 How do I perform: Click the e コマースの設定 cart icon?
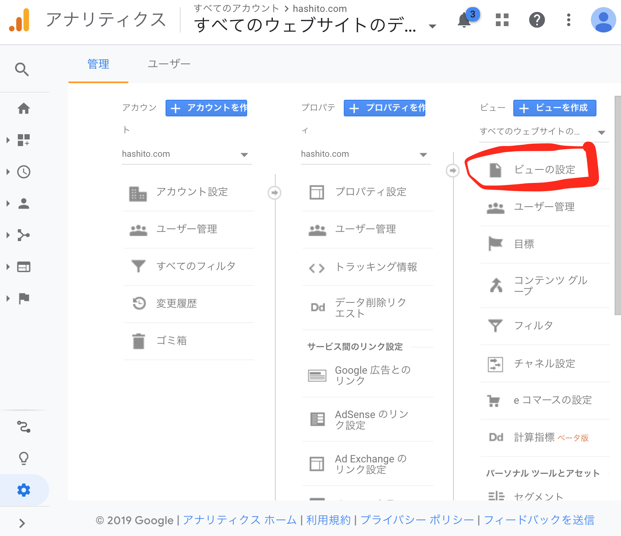pyautogui.click(x=494, y=401)
